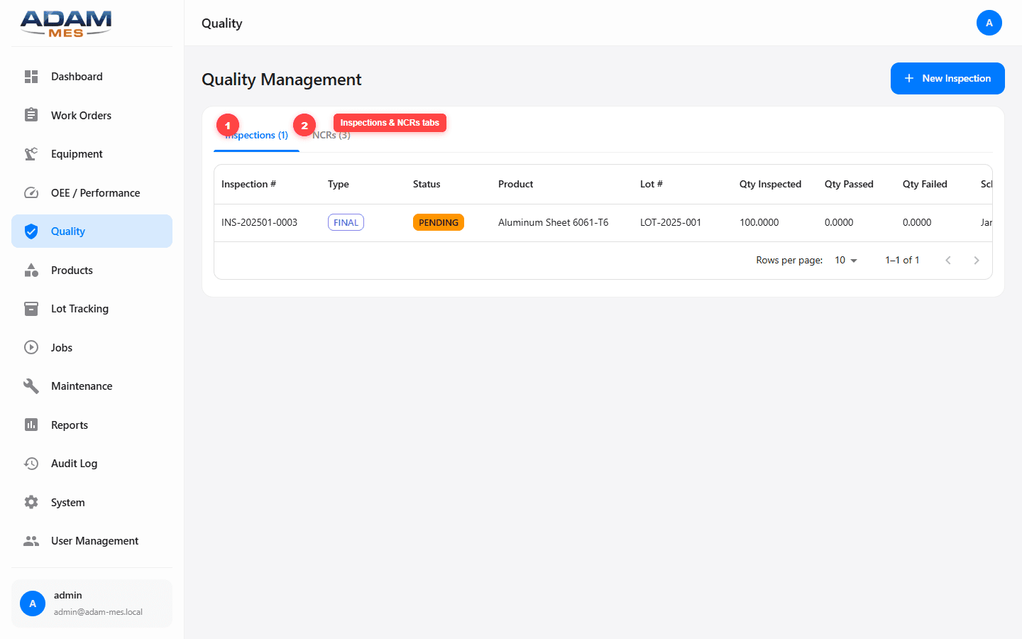The width and height of the screenshot is (1022, 639).
Task: Open the Rows per page dropdown
Action: point(845,260)
